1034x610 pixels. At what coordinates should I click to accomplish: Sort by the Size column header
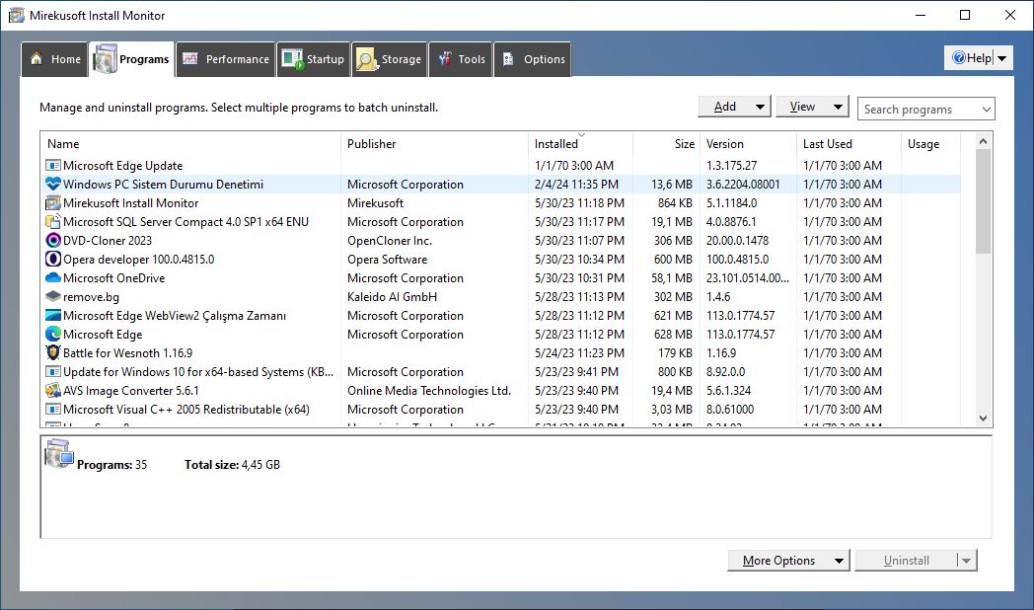[x=667, y=144]
